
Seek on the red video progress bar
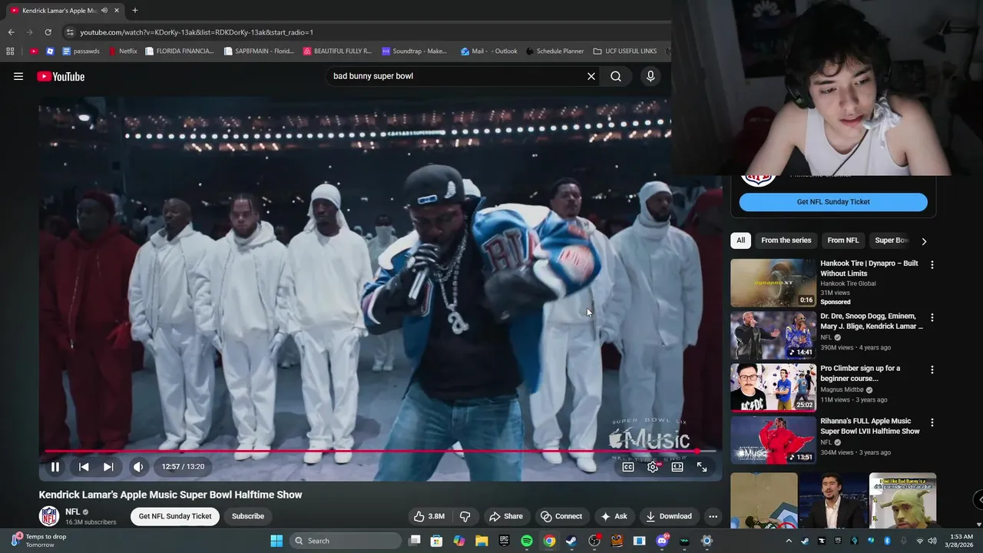[x=380, y=451]
